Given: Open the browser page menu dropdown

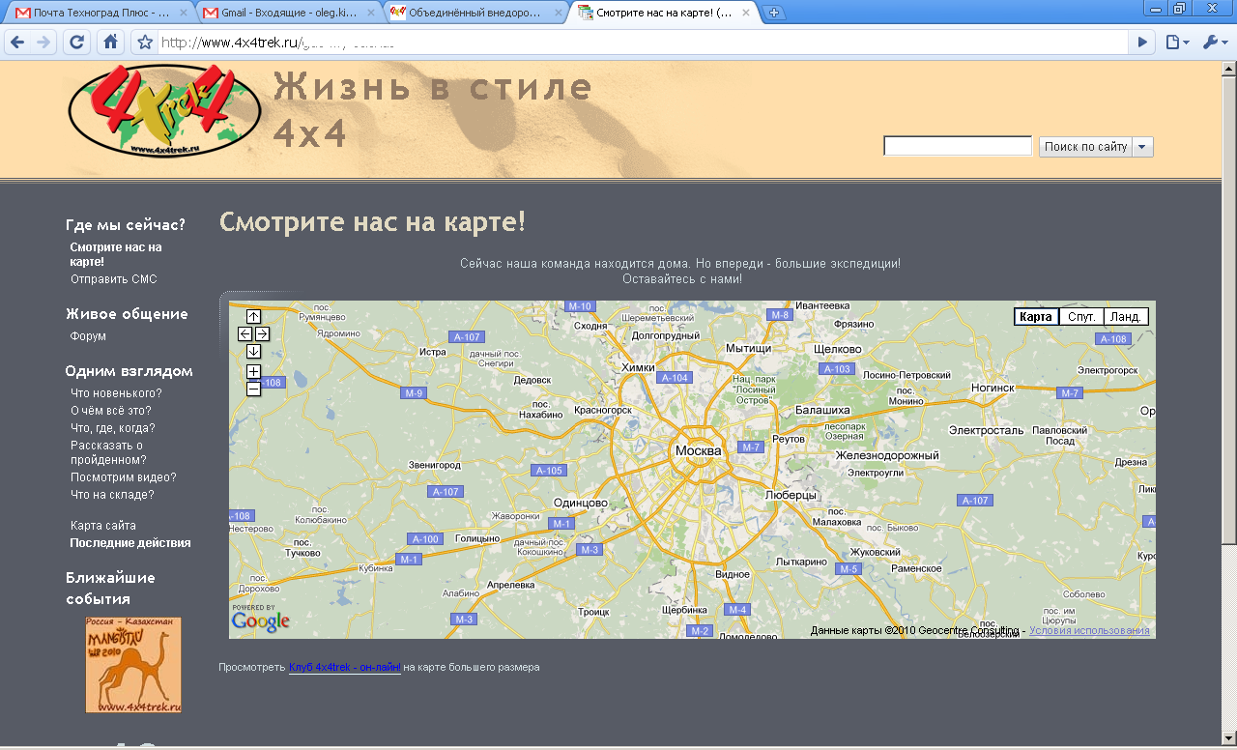Looking at the screenshot, I should (1176, 43).
